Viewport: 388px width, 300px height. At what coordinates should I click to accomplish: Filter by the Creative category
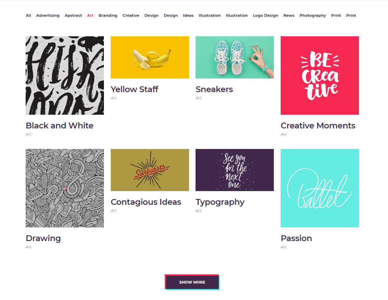coord(131,15)
